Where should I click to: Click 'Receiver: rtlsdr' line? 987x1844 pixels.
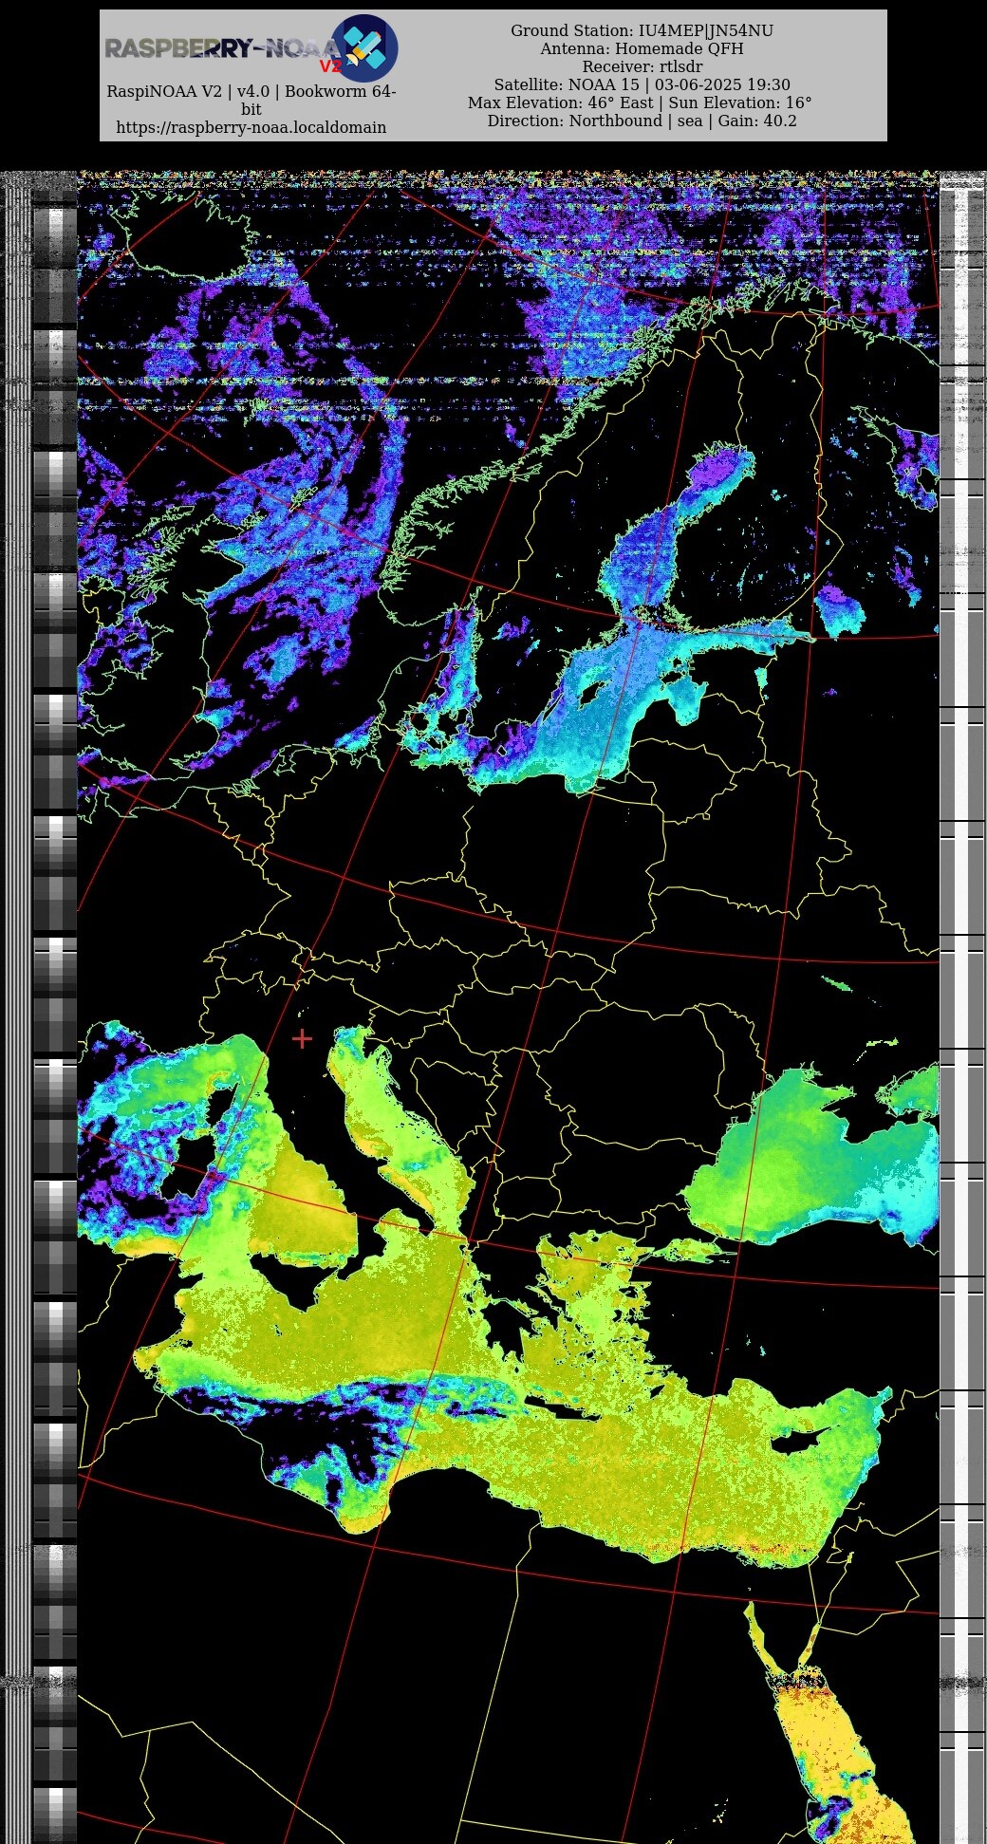pos(642,66)
